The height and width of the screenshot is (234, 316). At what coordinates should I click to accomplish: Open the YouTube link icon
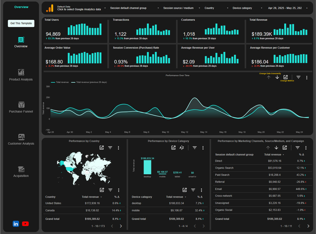pos(25,224)
